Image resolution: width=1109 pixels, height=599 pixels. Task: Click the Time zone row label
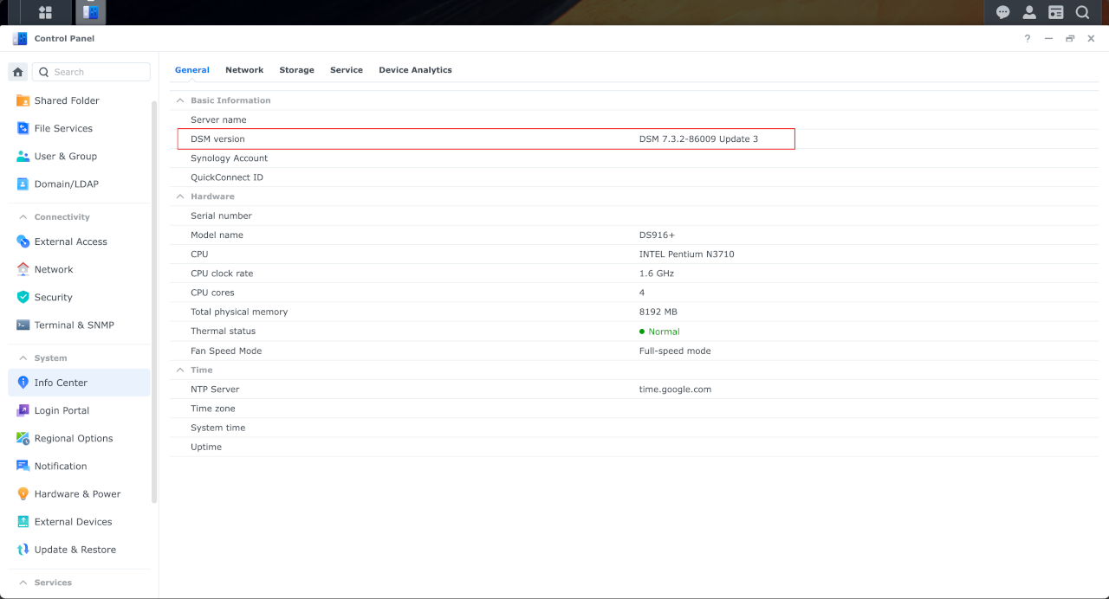213,409
